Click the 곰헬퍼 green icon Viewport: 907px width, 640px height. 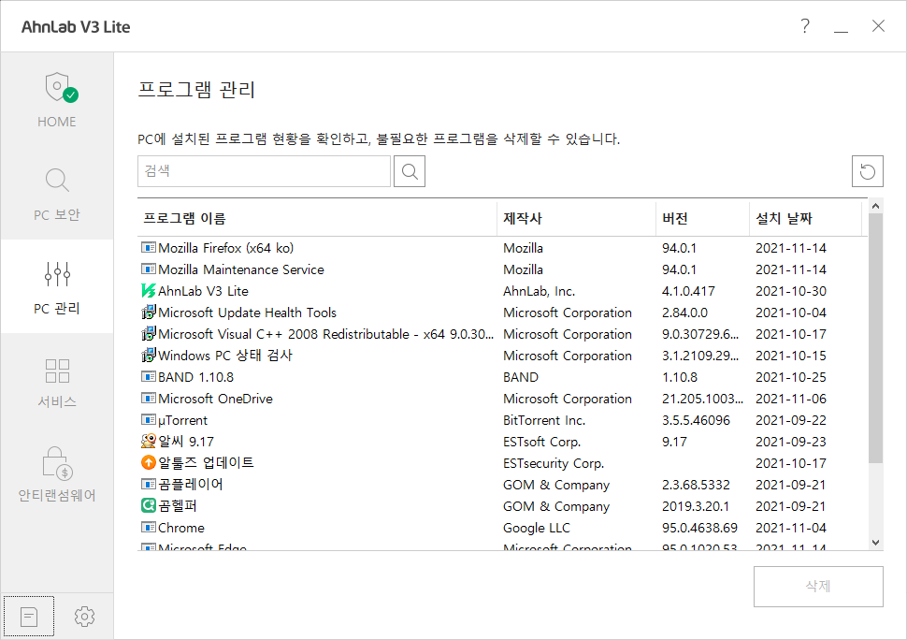click(149, 506)
